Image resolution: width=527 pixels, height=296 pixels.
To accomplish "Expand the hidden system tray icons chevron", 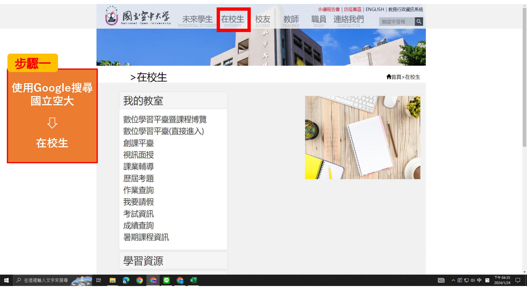I will coord(453,280).
